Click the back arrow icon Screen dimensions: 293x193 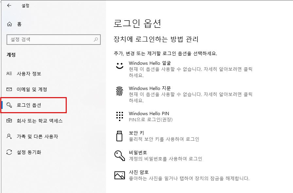click(9, 6)
